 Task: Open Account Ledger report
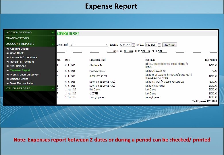(x=20, y=49)
